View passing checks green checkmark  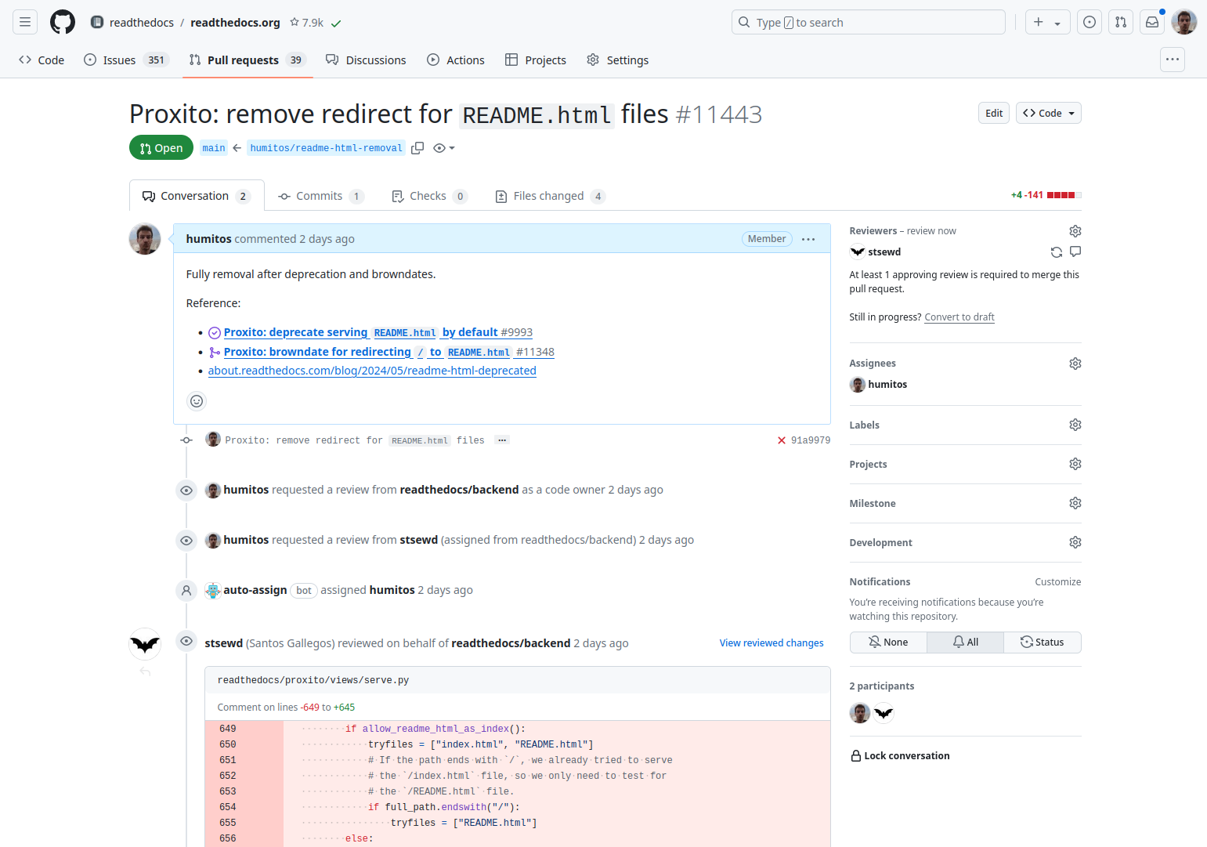click(x=336, y=23)
